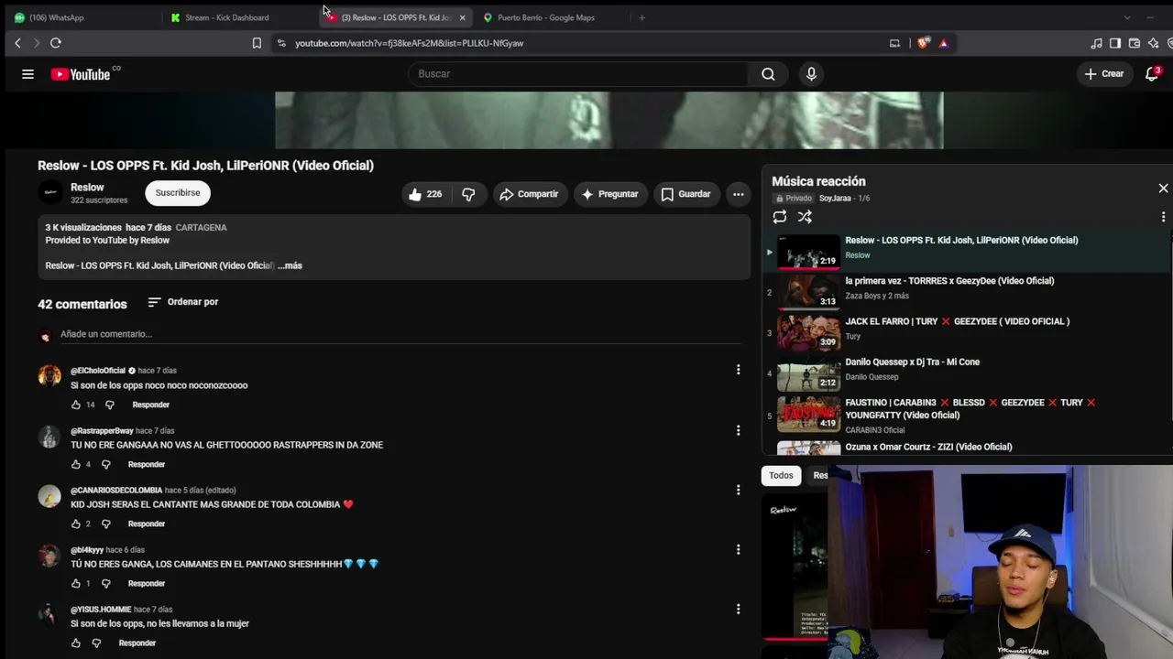The image size is (1173, 659).
Task: Open the Brave Wallet icon
Action: (1135, 43)
